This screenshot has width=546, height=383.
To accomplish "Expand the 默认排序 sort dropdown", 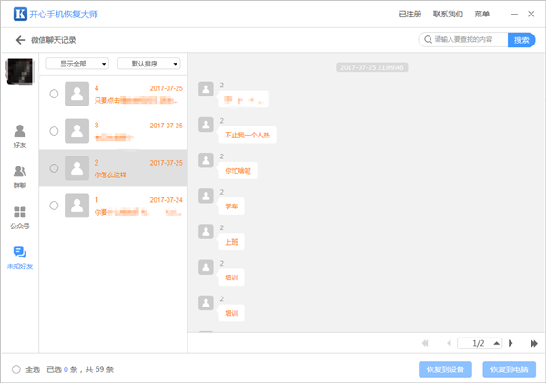I will click(x=148, y=64).
